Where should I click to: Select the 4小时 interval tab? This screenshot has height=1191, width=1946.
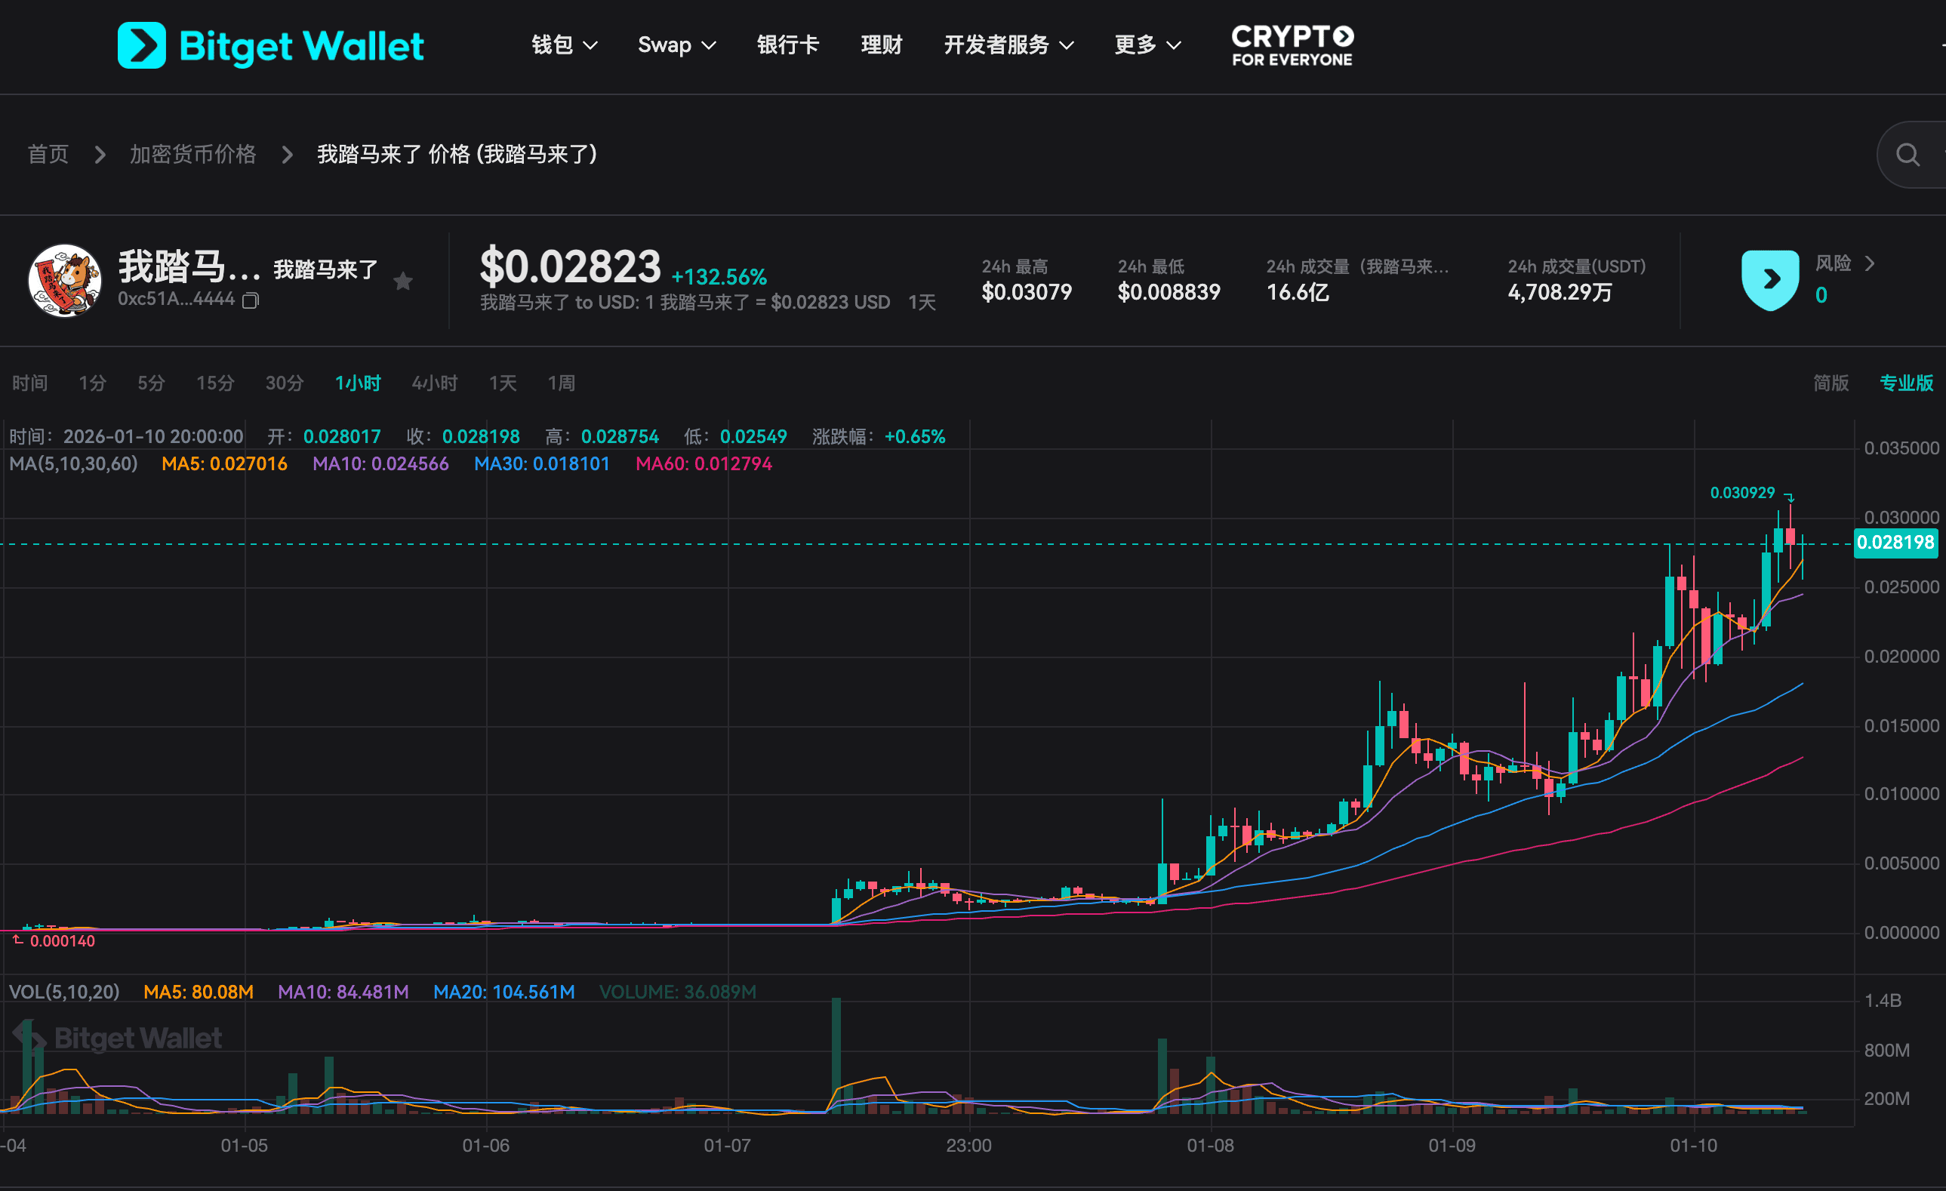[x=434, y=383]
